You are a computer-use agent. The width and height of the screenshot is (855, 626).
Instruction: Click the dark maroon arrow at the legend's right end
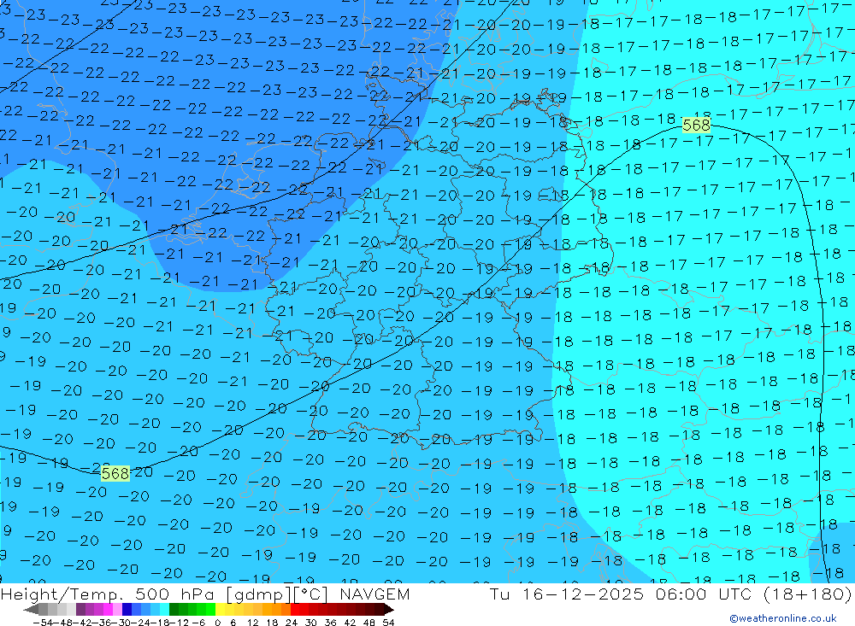coord(389,610)
